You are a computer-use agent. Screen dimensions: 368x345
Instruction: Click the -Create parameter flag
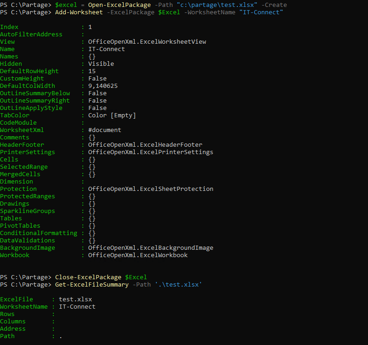[275, 5]
